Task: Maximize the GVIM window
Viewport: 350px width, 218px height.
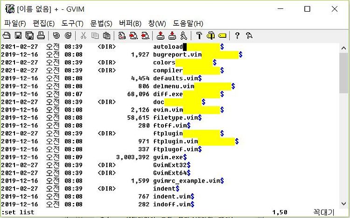Action: [x=308, y=9]
